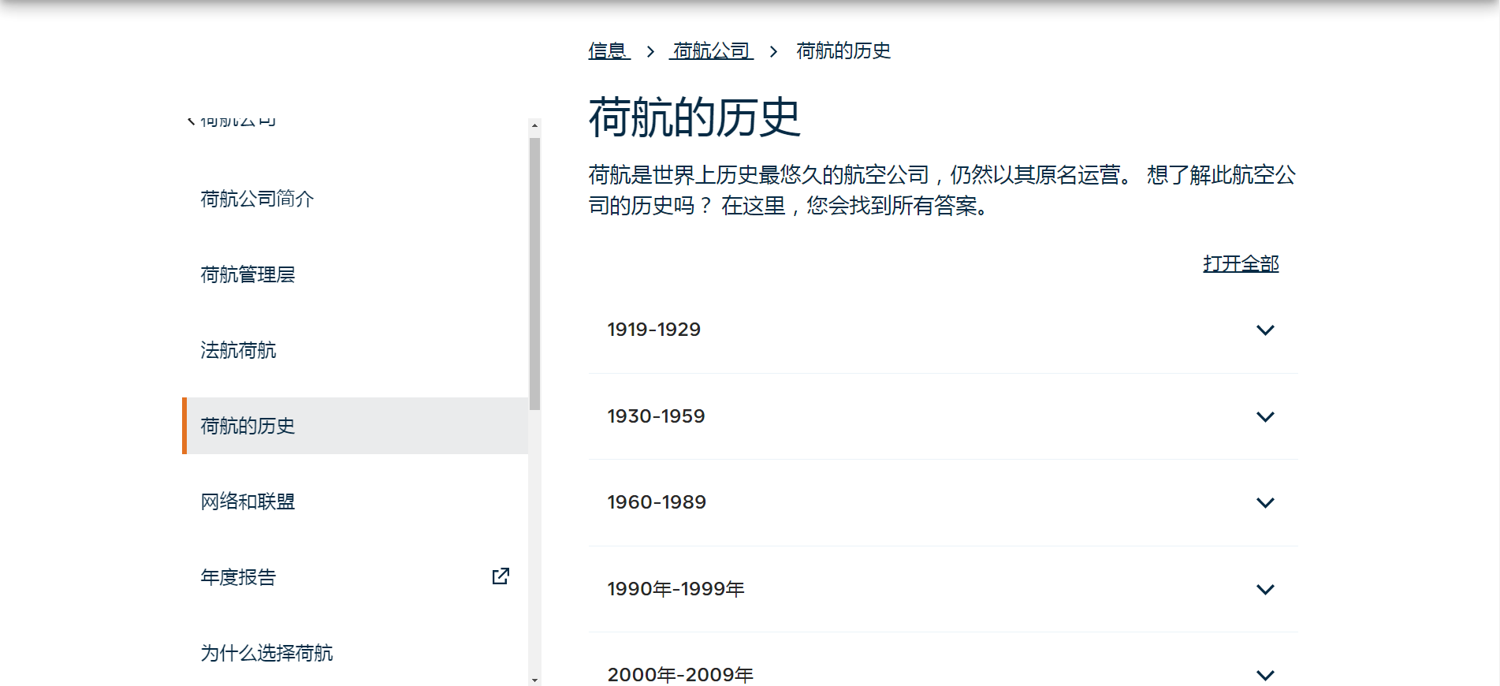
Task: Follow the 荷航公司 breadcrumb link
Action: [712, 51]
